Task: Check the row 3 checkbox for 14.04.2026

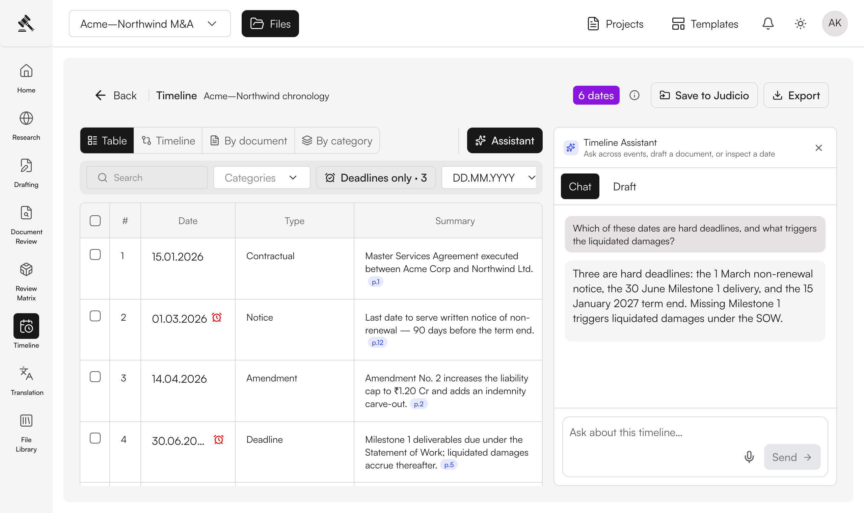Action: pos(95,377)
